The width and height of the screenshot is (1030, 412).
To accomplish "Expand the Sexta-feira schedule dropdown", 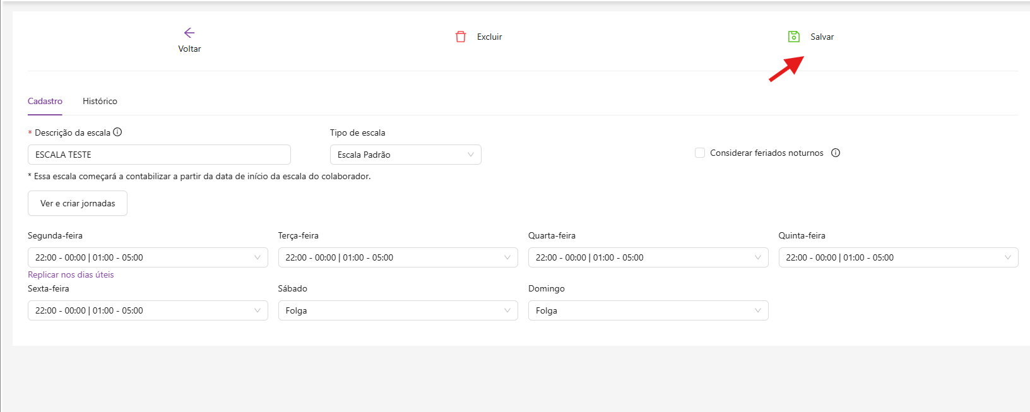I will [x=148, y=310].
